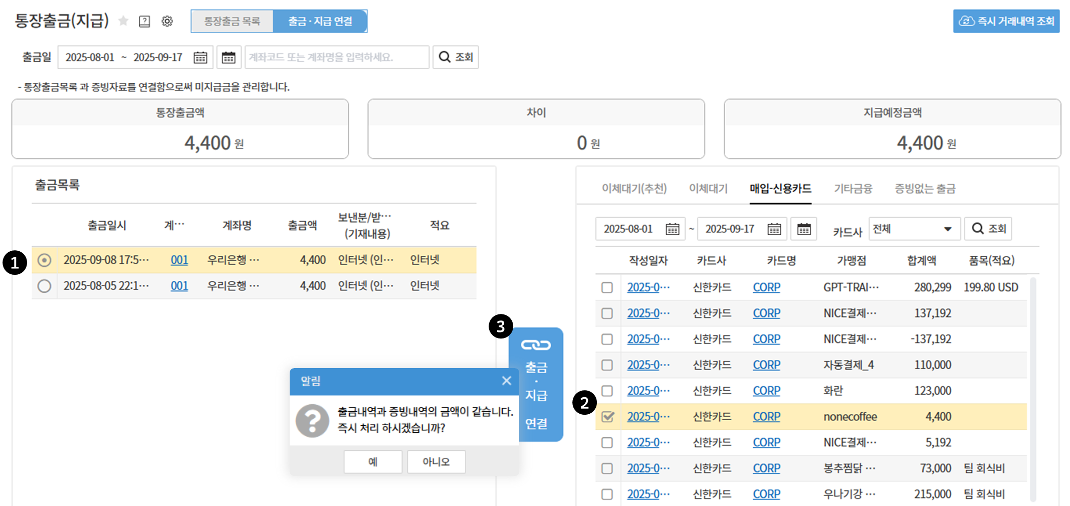This screenshot has width=1070, height=506.
Task: Open calendar for 2025-09-17 in card panel
Action: [x=774, y=229]
